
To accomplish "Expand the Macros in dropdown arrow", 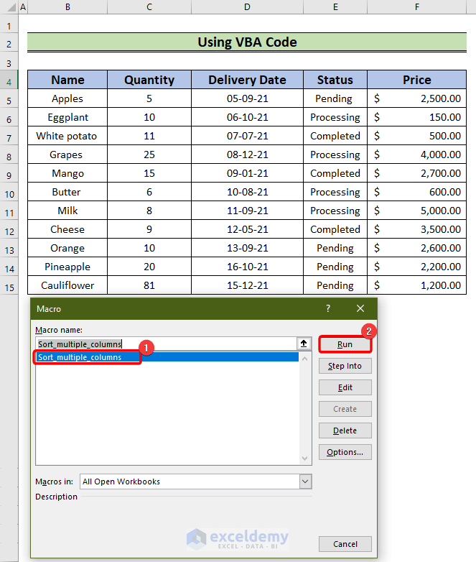I will pyautogui.click(x=306, y=482).
